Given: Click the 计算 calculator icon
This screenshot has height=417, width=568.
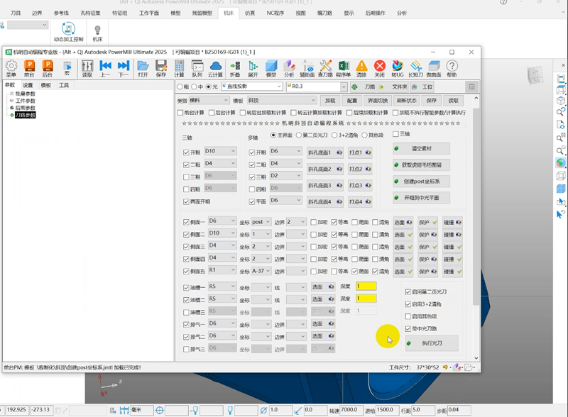Looking at the screenshot, I should point(179,67).
